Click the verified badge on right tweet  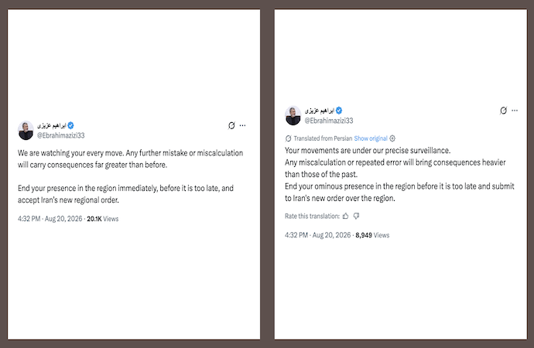pyautogui.click(x=339, y=111)
